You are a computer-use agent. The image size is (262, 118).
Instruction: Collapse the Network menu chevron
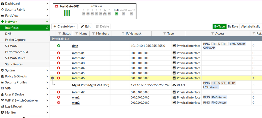click(47, 22)
